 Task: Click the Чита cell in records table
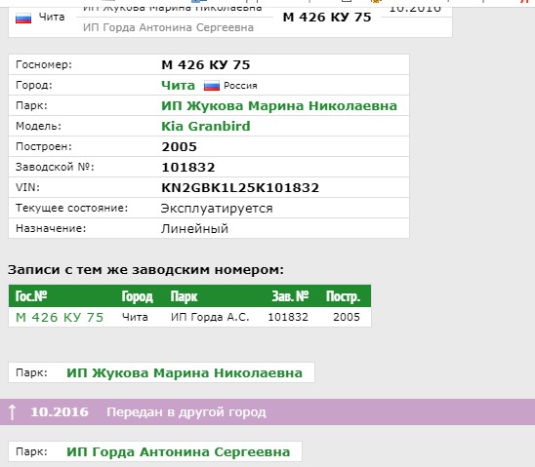[135, 317]
